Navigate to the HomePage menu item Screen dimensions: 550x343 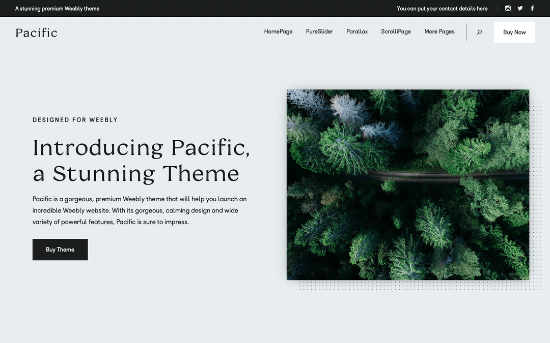pyautogui.click(x=278, y=32)
